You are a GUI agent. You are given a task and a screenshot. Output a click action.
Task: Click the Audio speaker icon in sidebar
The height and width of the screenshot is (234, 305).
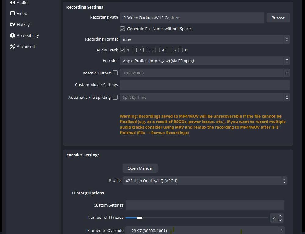click(x=13, y=3)
